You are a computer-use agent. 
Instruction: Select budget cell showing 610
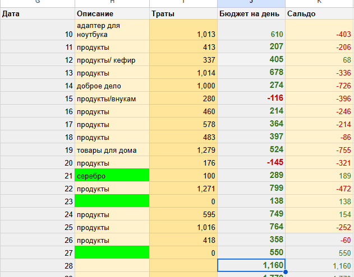coord(251,30)
